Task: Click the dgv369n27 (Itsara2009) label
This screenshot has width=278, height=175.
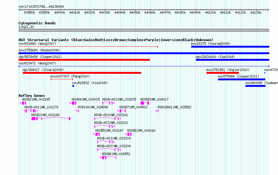Action: click(43, 70)
